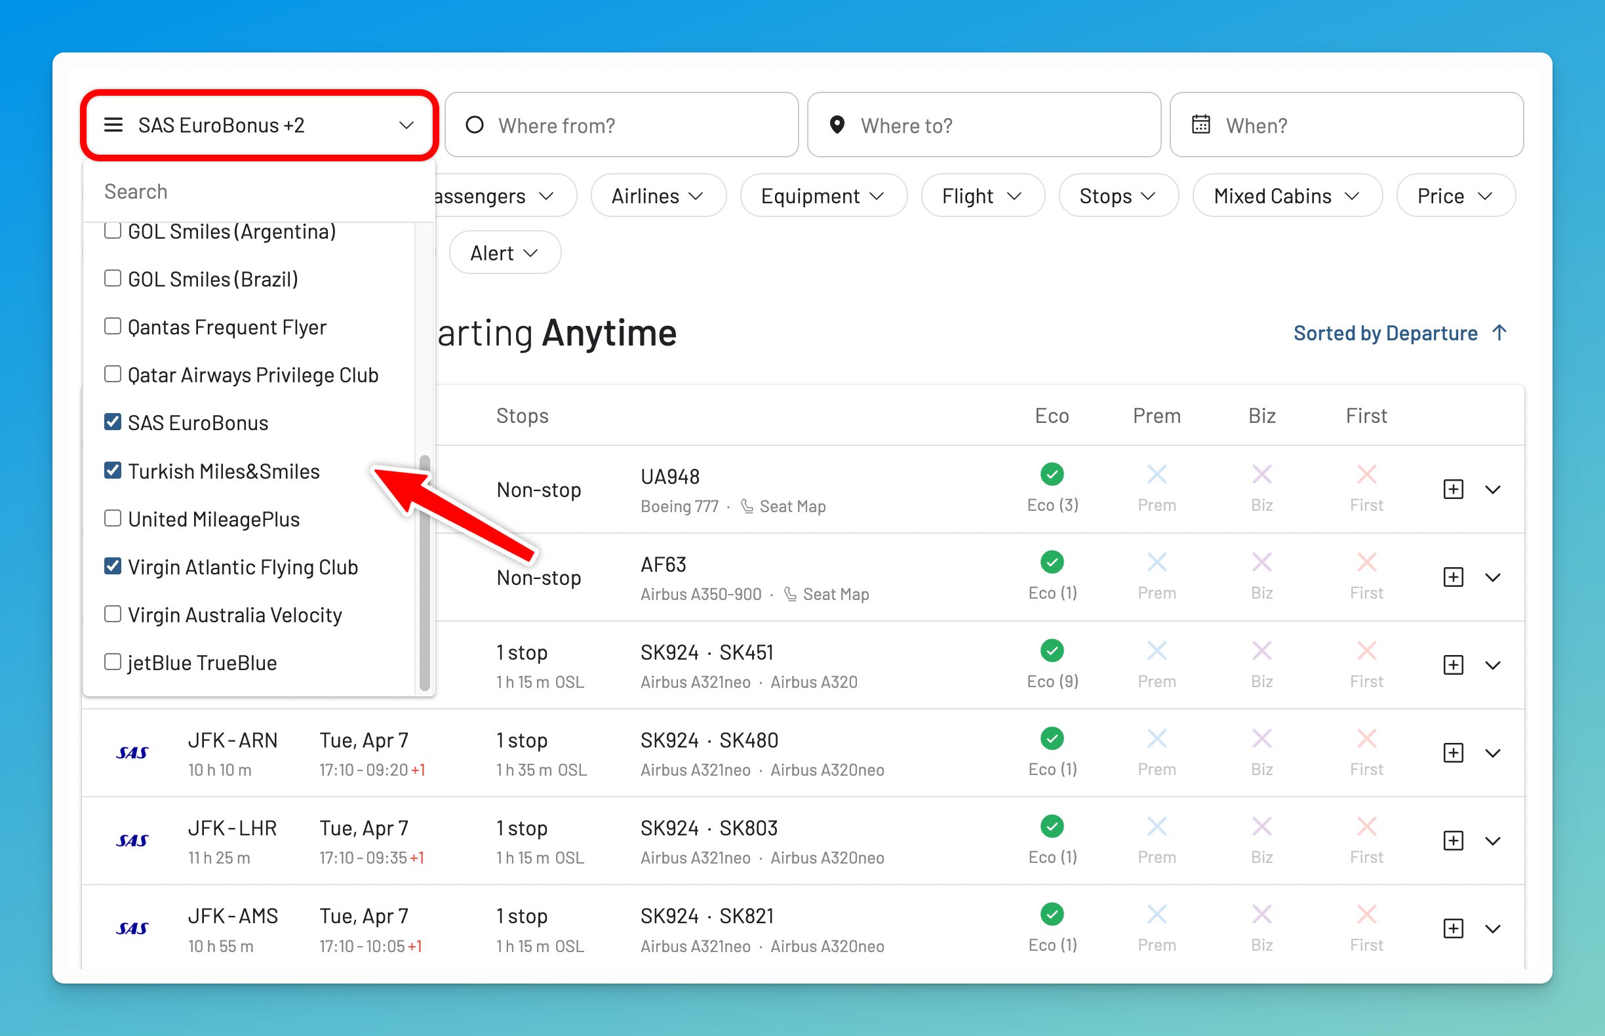This screenshot has height=1036, width=1605.
Task: Click the Where from? origin field
Action: click(x=622, y=125)
